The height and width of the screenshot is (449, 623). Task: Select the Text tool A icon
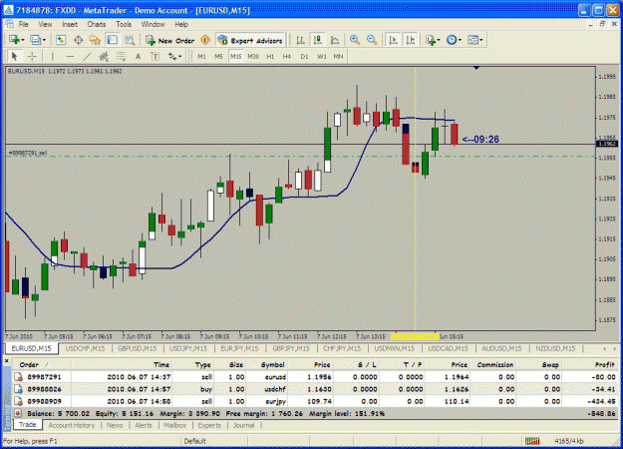[x=138, y=57]
